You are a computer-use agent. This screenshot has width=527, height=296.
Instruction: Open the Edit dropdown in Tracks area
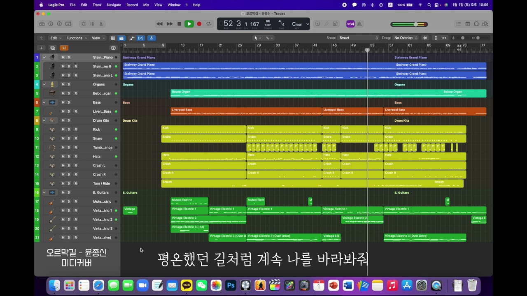[x=56, y=38]
